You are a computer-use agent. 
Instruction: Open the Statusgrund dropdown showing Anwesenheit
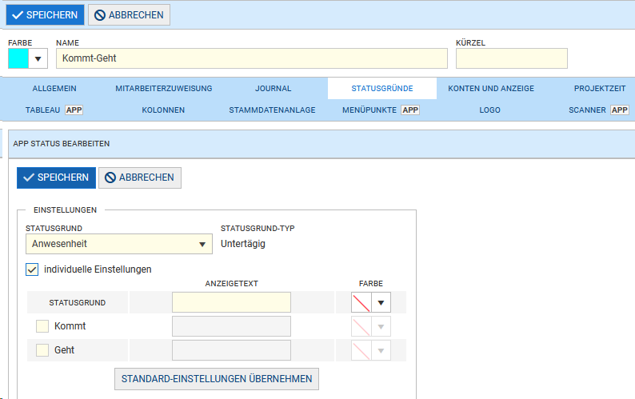119,244
